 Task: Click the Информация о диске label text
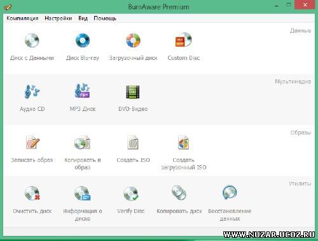tap(83, 215)
